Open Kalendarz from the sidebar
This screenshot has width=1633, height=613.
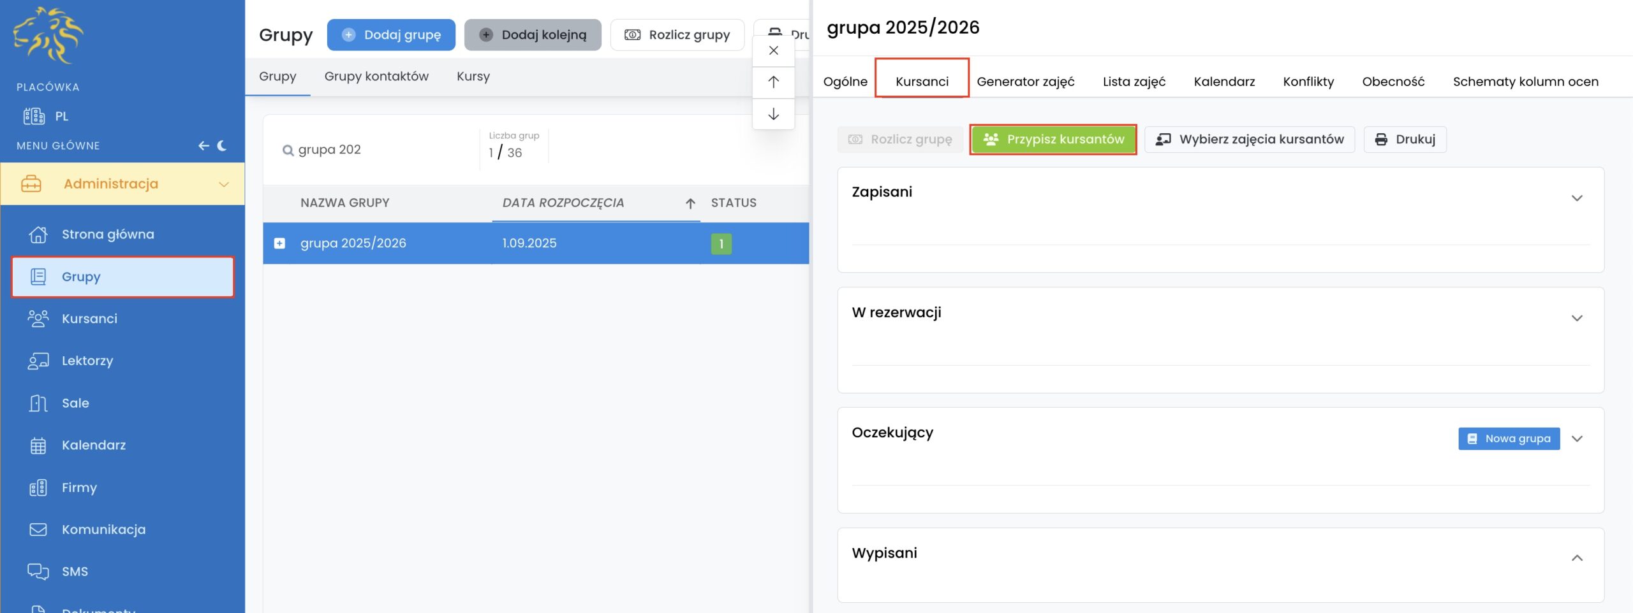click(x=93, y=445)
